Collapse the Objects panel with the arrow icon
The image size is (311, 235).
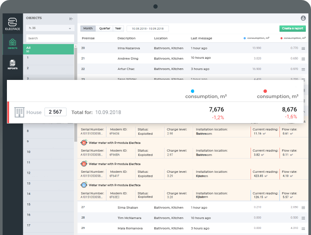click(71, 19)
